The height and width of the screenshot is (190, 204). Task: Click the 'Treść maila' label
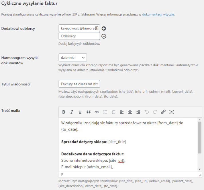click(11, 111)
